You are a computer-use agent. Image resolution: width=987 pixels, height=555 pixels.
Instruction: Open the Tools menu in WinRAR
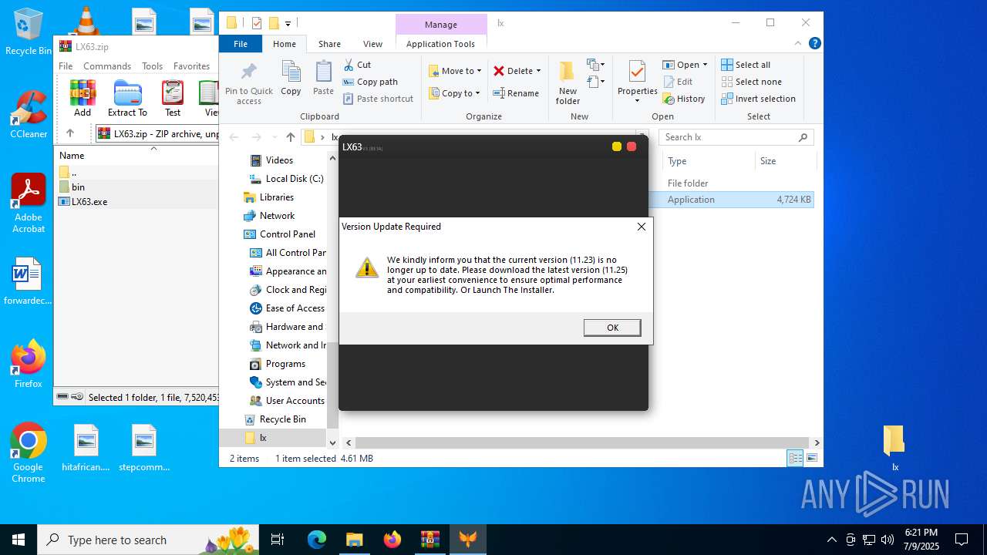pyautogui.click(x=152, y=66)
